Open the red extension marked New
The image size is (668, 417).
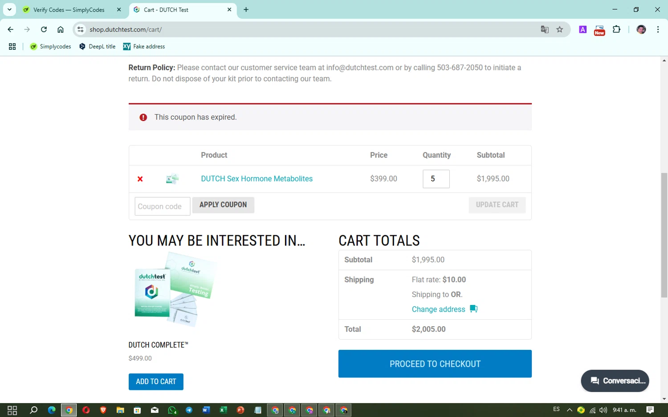(599, 30)
